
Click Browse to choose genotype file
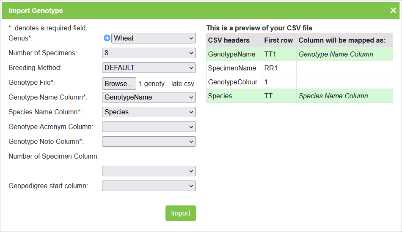pyautogui.click(x=119, y=84)
